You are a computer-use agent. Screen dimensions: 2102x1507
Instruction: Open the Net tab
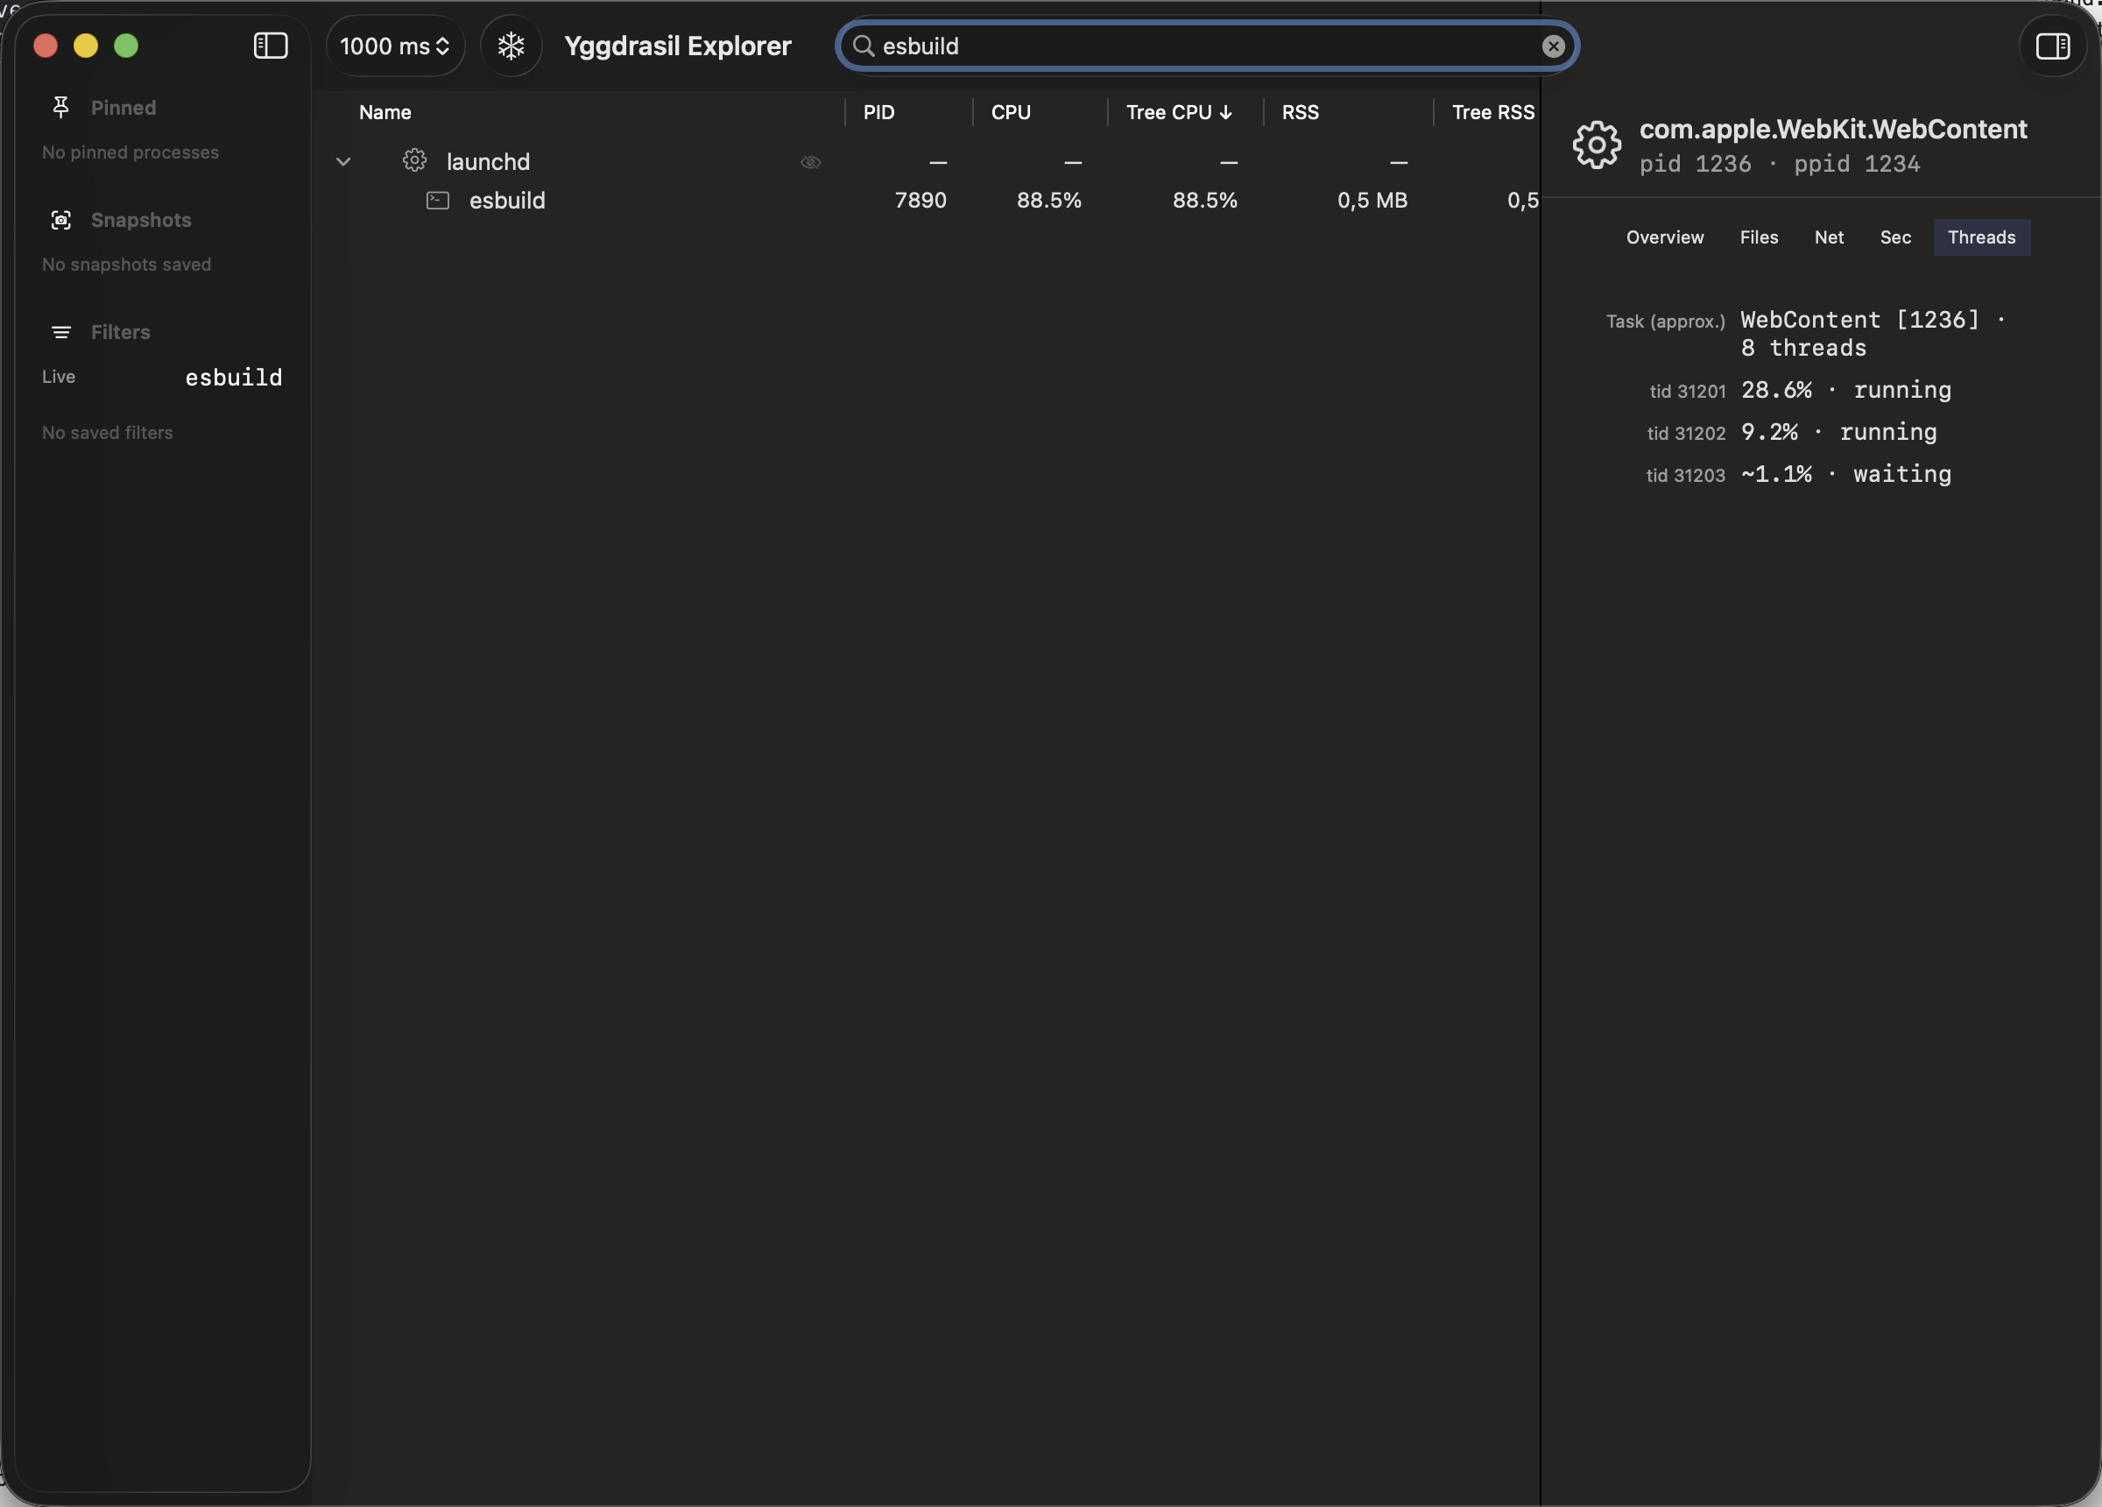1828,237
